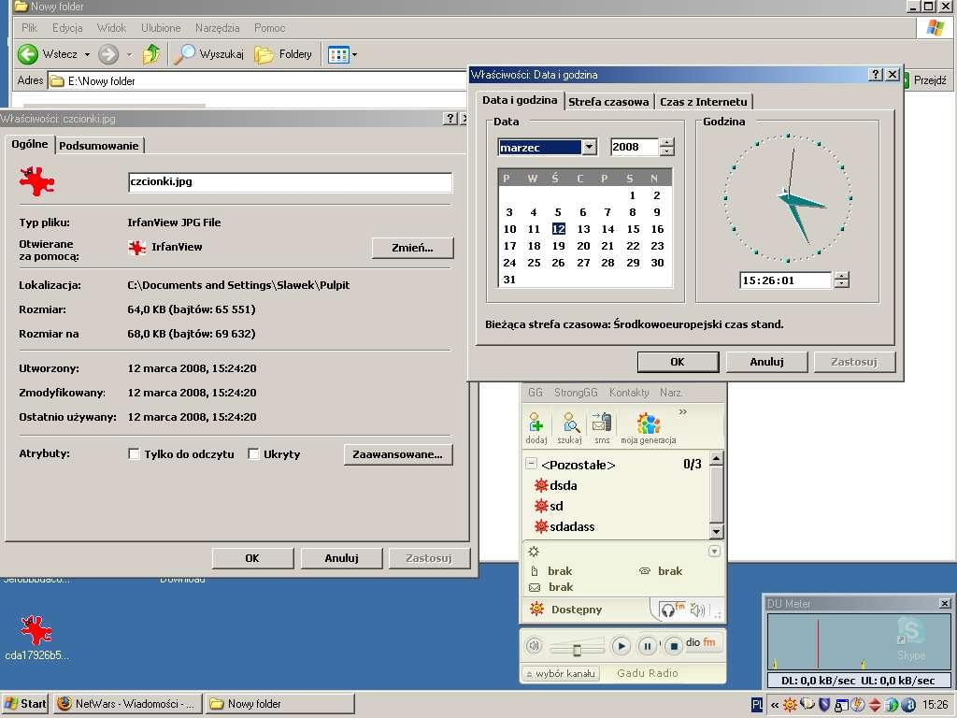Start Gadu Radio playback
This screenshot has height=718, width=957.
[621, 645]
